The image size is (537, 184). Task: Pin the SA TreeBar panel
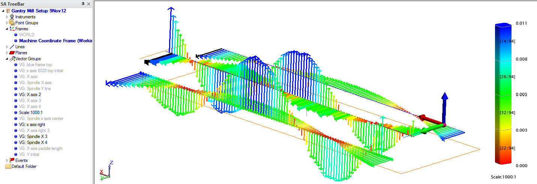(83, 4)
